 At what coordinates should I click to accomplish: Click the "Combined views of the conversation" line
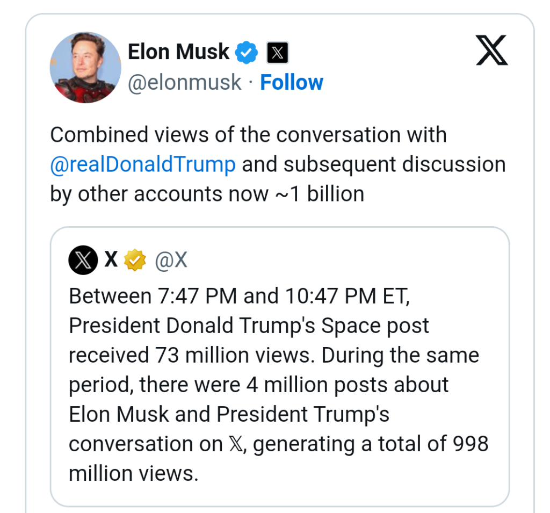[x=248, y=135]
